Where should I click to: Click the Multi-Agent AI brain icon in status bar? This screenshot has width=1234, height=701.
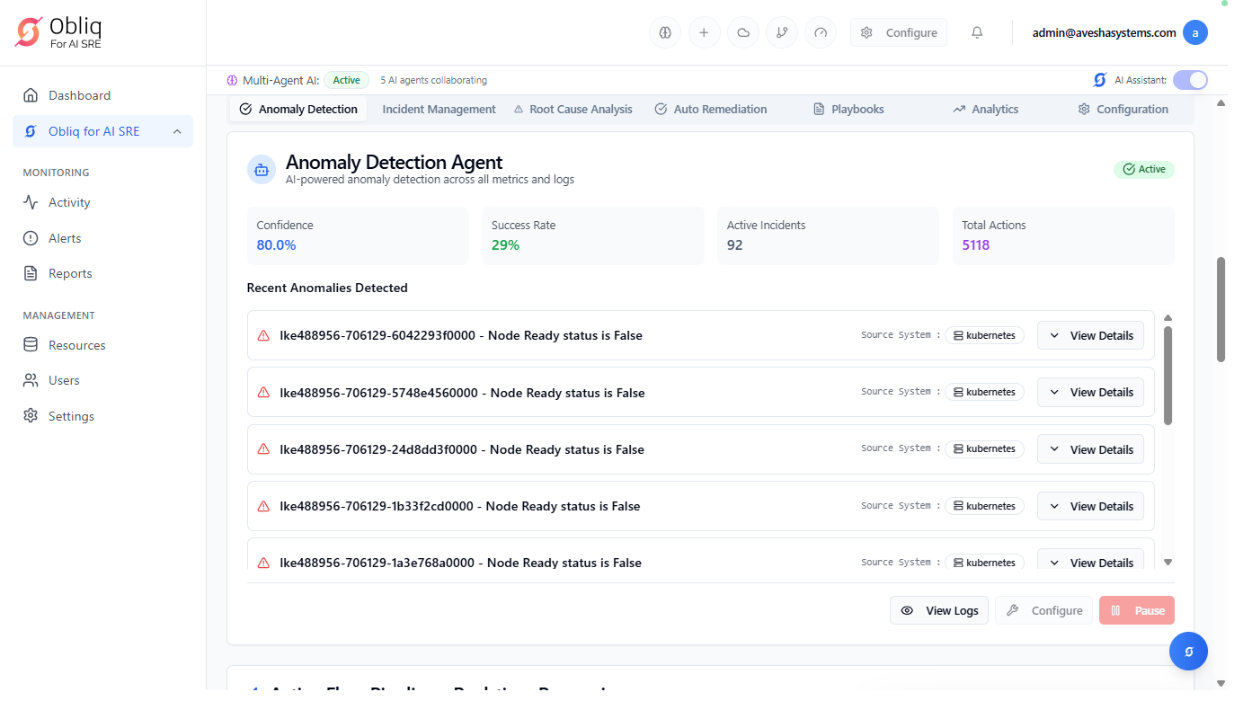232,80
